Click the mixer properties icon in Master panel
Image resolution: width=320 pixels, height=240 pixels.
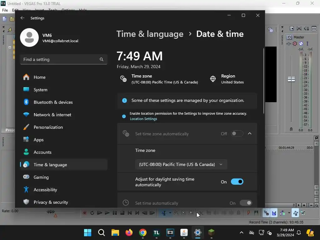[292, 28]
